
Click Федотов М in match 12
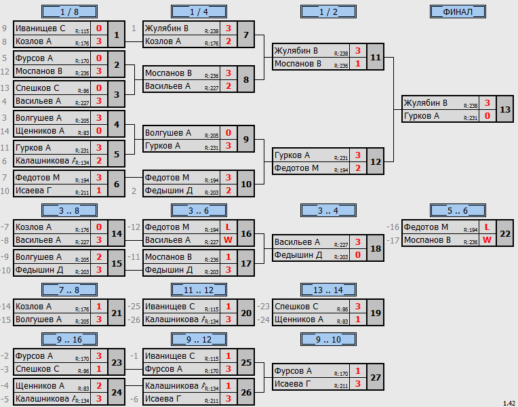click(297, 168)
